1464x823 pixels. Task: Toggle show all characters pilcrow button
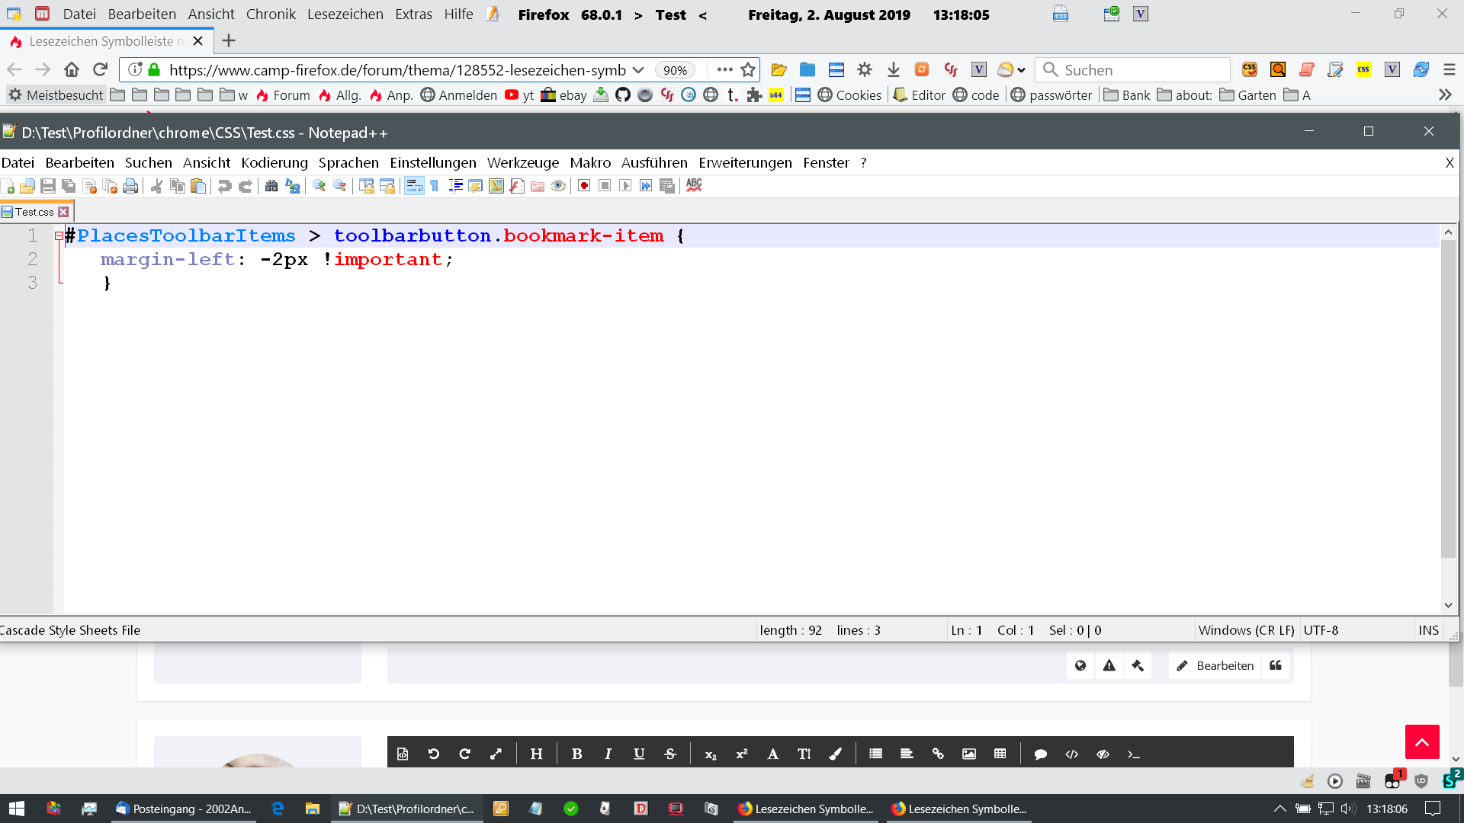click(x=435, y=186)
